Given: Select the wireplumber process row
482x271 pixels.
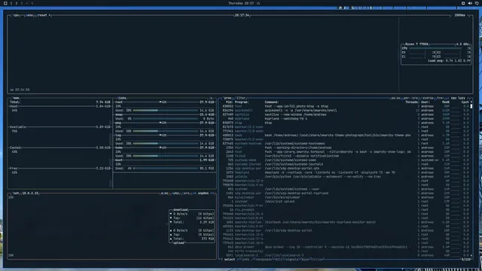Looking at the screenshot, I should pyautogui.click(x=346, y=197).
